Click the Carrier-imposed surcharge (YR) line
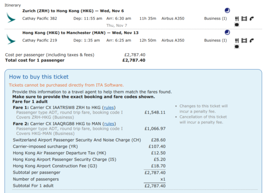 [45, 146]
